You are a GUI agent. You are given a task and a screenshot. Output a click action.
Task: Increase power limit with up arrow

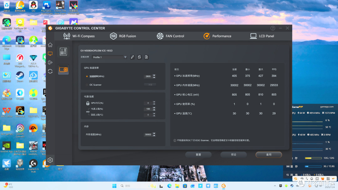(154, 108)
